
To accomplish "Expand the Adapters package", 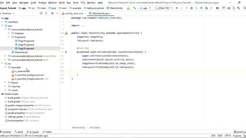I will (9, 33).
